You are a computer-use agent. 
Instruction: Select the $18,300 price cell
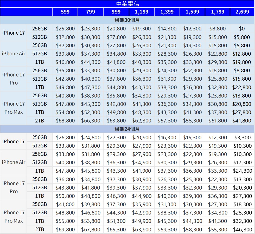click(243, 204)
